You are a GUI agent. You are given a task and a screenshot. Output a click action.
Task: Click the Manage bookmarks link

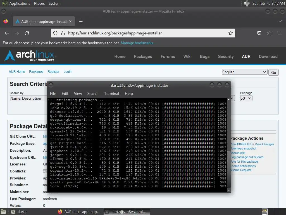139,43
